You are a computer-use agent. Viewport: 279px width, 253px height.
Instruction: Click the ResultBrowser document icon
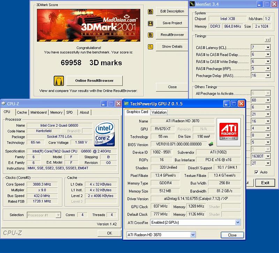(x=150, y=35)
